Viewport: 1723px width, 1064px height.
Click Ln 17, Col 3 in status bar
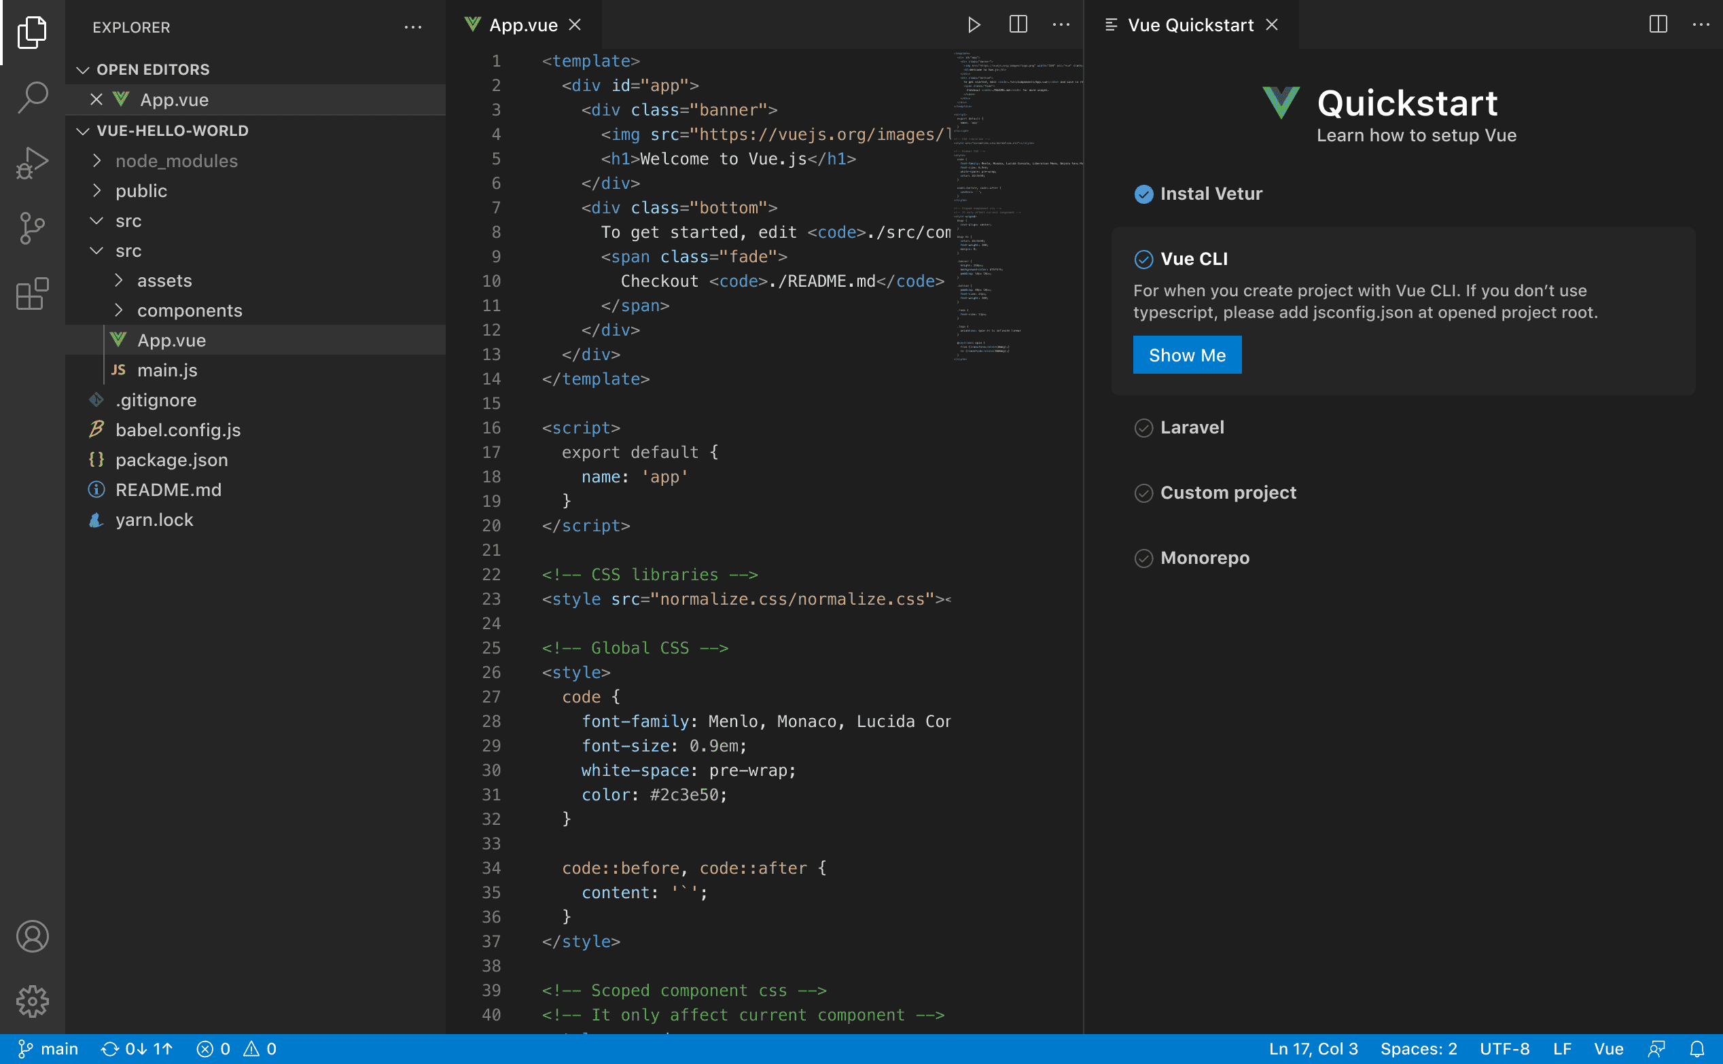tap(1313, 1048)
